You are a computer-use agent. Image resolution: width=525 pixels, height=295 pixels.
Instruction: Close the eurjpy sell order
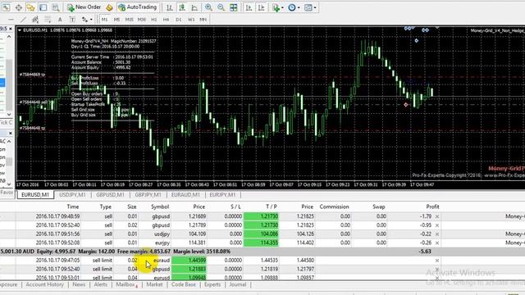437,243
